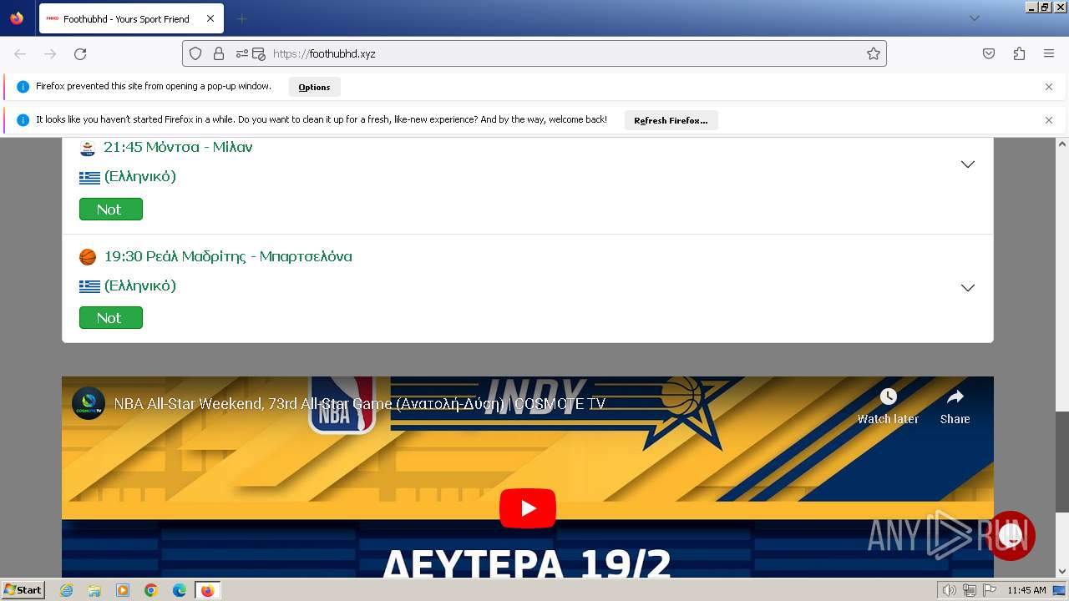Click Not button under Ρεάλ Μαδρίτης match
This screenshot has height=601, width=1069.
point(111,318)
